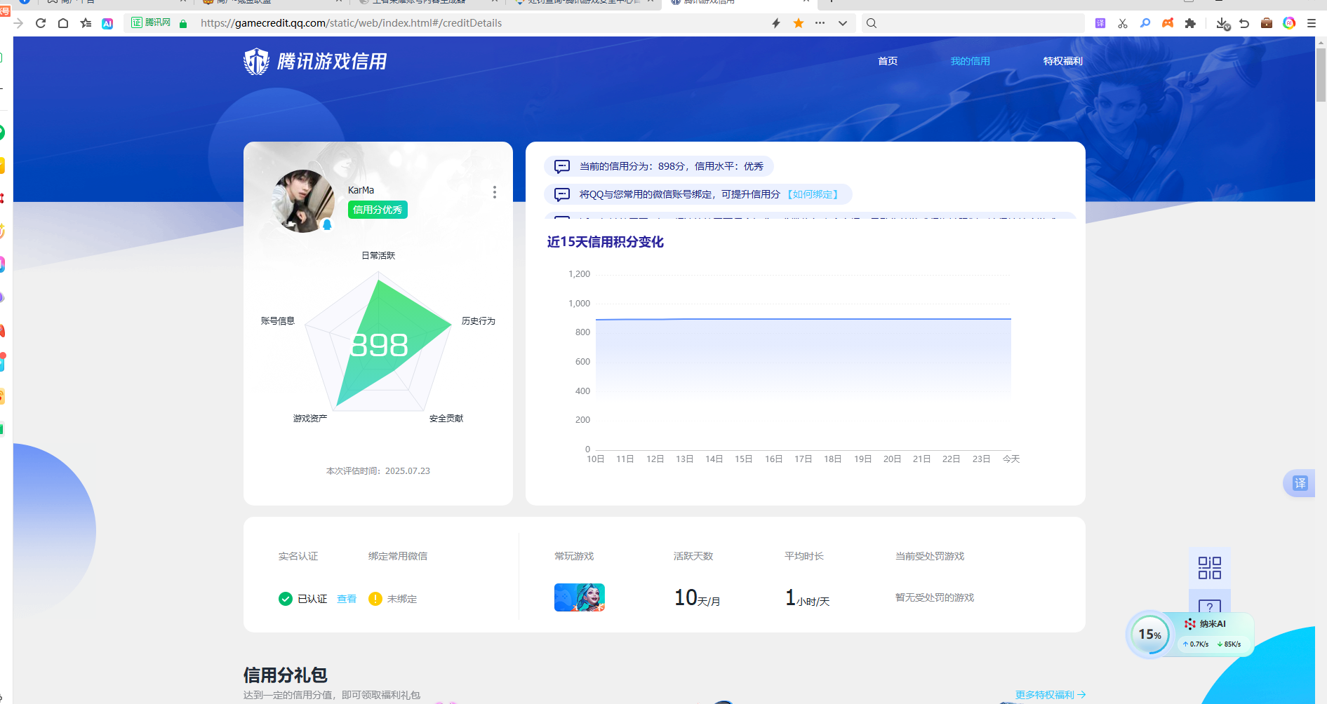This screenshot has height=704, width=1327.
Task: Open the purple translate extension icon
Action: point(1100,23)
